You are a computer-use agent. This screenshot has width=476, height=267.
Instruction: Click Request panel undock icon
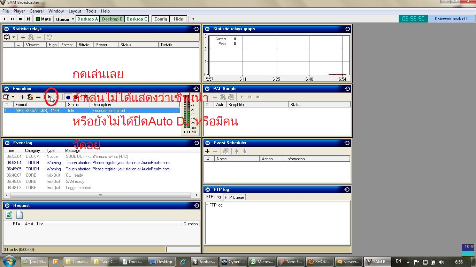(196, 205)
